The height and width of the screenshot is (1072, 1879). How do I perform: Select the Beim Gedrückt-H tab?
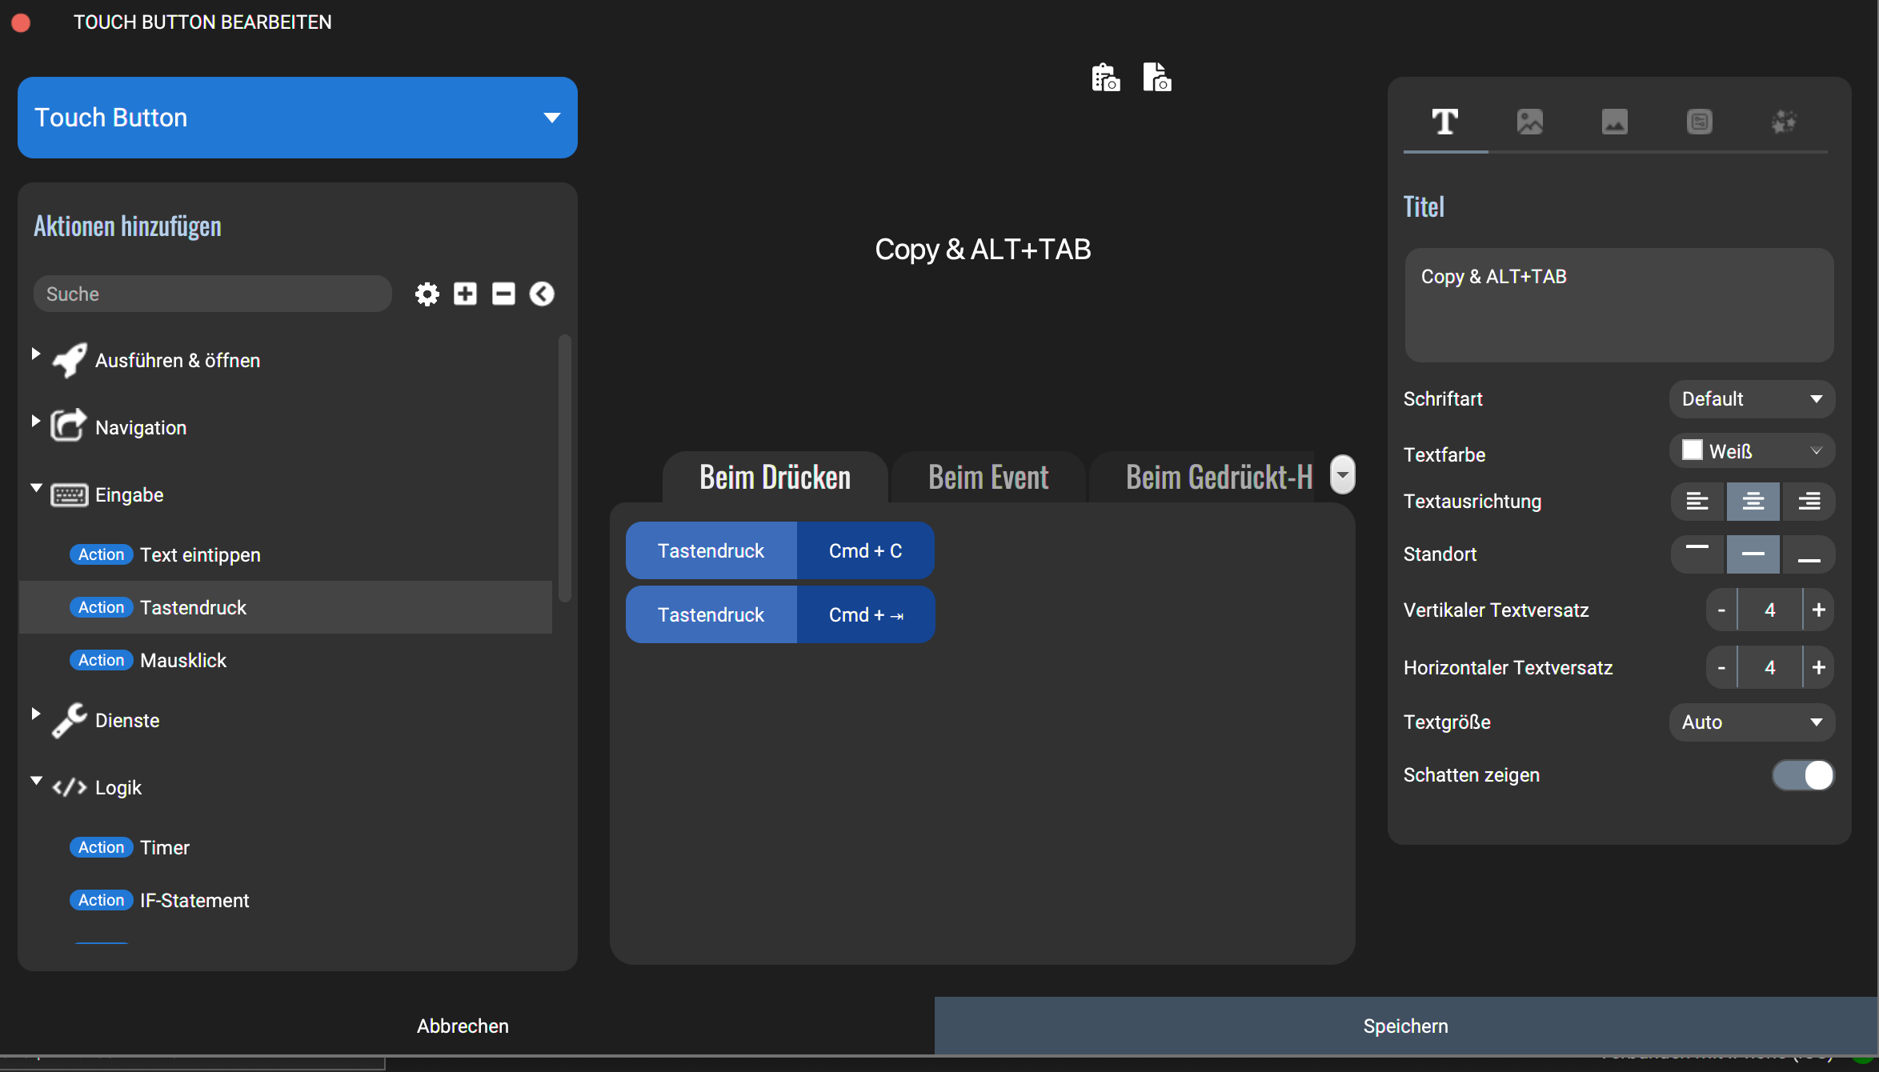click(x=1217, y=478)
